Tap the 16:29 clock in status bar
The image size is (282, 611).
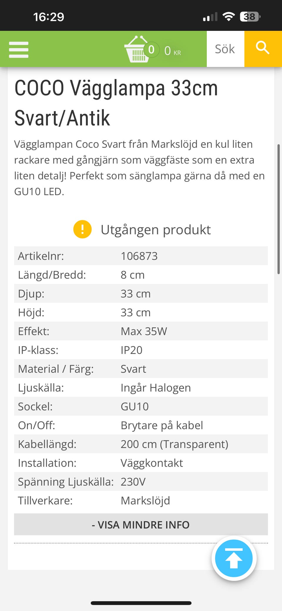[x=48, y=17]
